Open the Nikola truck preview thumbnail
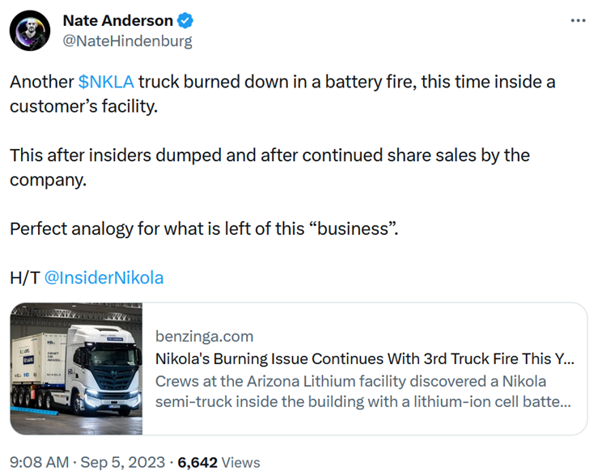 tap(76, 368)
